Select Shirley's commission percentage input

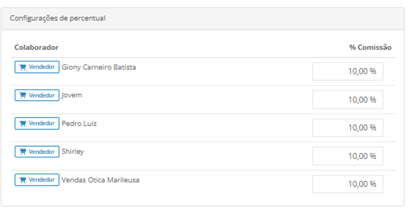pos(348,156)
